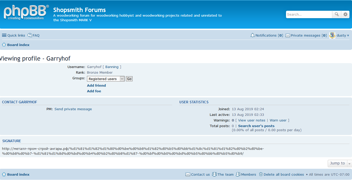The height and width of the screenshot is (180, 352).
Task: Click Contact us text link
Action: pos(200,174)
